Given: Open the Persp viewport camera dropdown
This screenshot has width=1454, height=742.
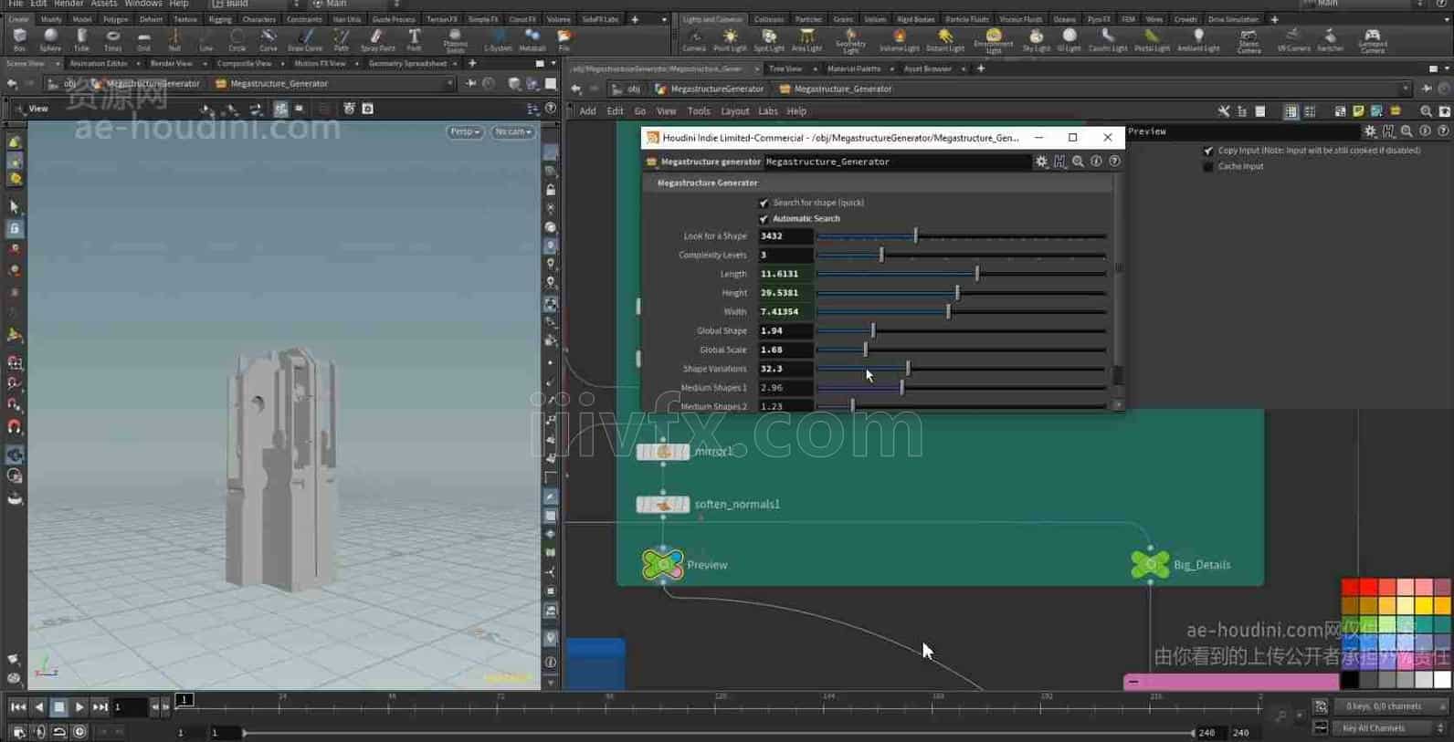Looking at the screenshot, I should click(464, 131).
